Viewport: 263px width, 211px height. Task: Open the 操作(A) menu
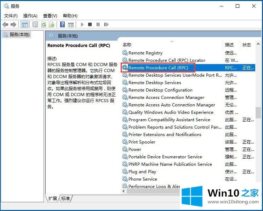pyautogui.click(x=30, y=16)
